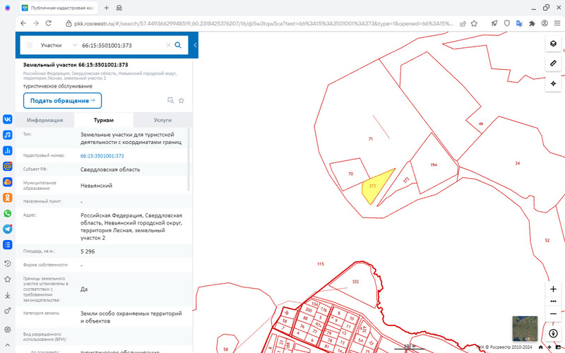Select the Свердловская область value
This screenshot has width=565, height=353.
click(110, 169)
